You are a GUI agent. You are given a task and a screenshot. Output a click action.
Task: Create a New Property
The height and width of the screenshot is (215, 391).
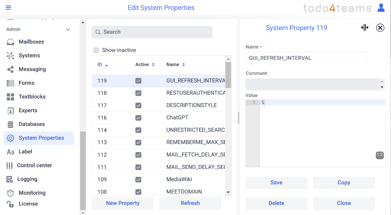[x=123, y=203]
